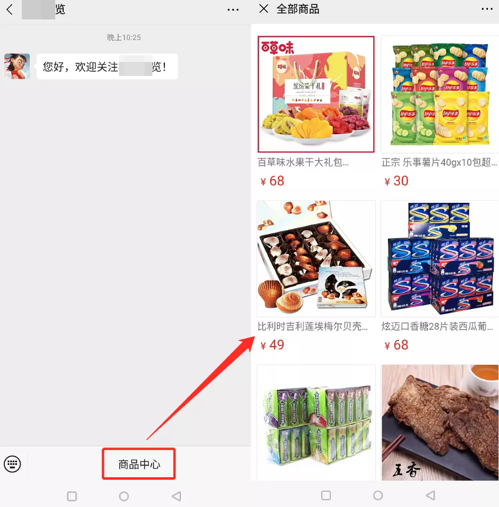Open 炫迈口香糖28片装 title link
This screenshot has height=507, width=499.
(437, 326)
